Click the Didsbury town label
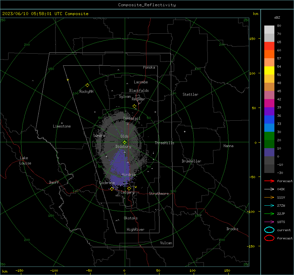This screenshot has height=275, width=294. 123,146
